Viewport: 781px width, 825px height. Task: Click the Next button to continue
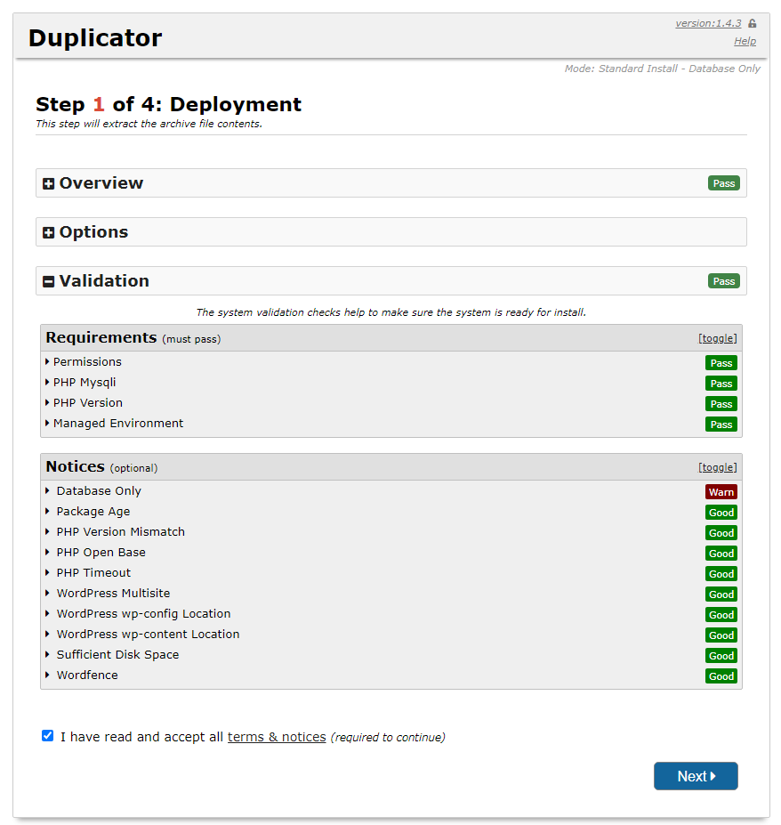pyautogui.click(x=696, y=775)
